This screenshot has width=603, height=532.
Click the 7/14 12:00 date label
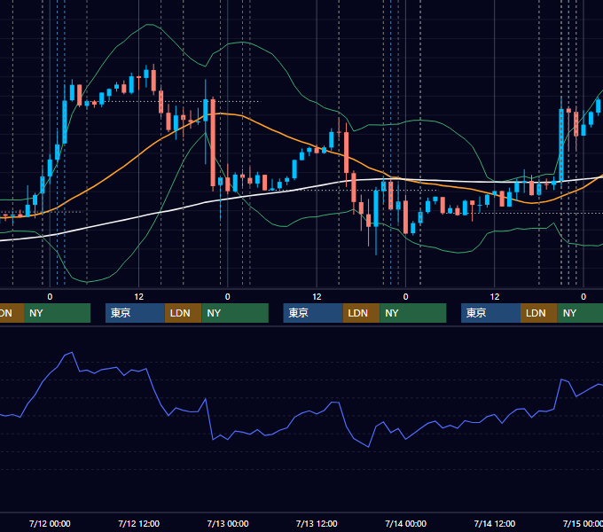pyautogui.click(x=495, y=523)
